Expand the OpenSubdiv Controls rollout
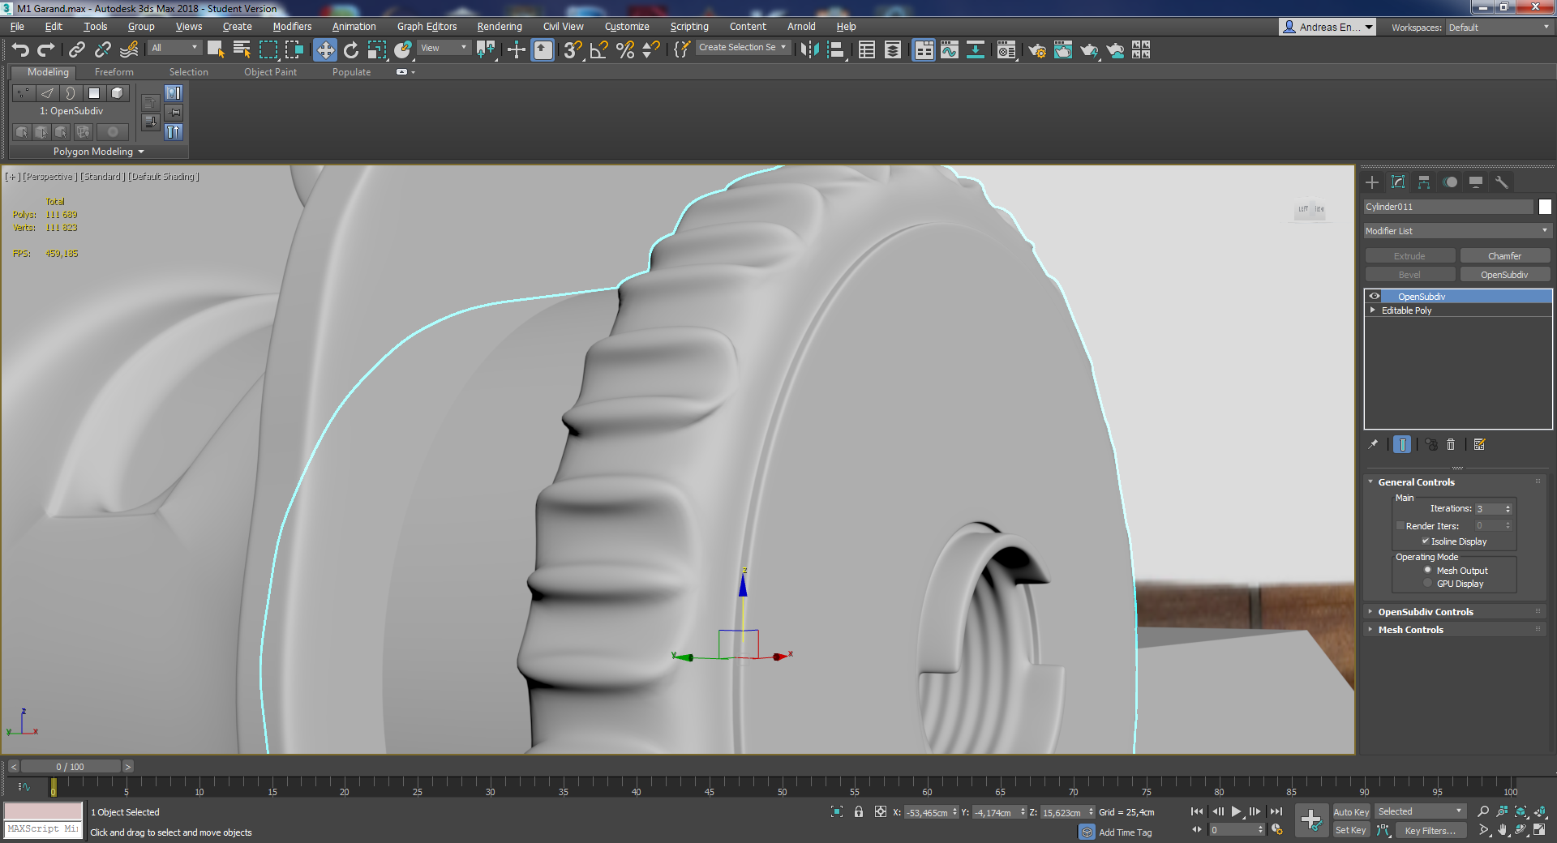Image resolution: width=1557 pixels, height=843 pixels. [x=1425, y=612]
